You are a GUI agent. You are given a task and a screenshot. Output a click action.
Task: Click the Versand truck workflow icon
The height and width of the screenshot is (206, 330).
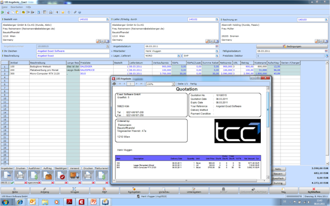coord(74,175)
